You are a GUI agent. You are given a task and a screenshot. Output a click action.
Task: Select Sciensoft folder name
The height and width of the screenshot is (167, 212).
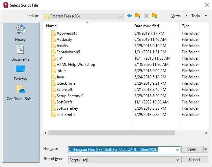click(x=65, y=90)
